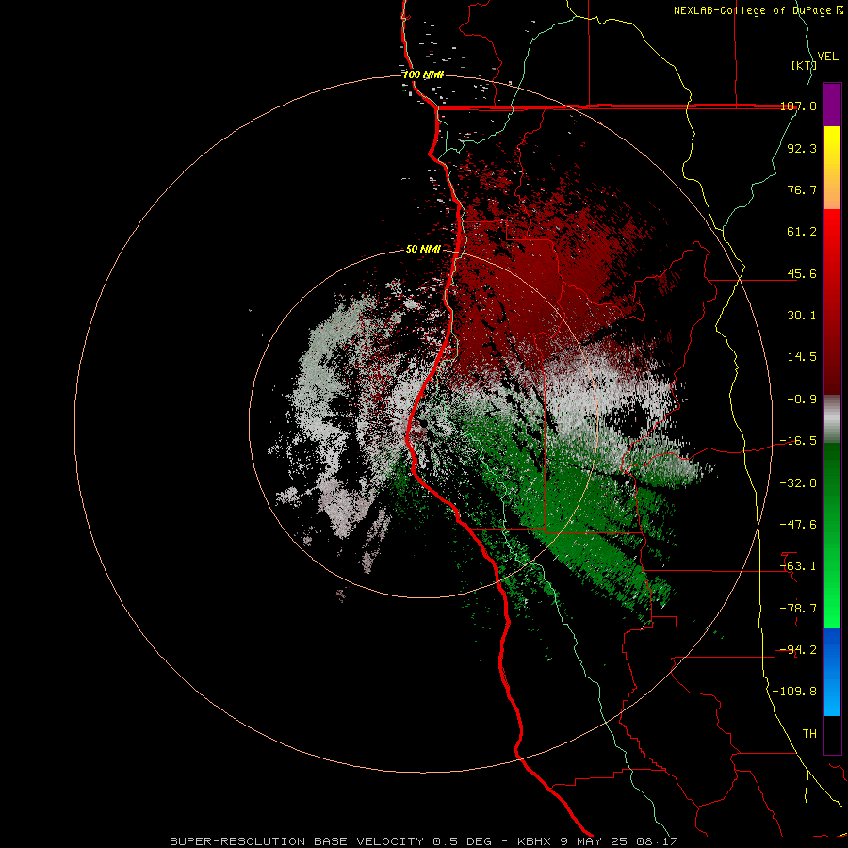Click the -94.2 legend value

point(798,650)
